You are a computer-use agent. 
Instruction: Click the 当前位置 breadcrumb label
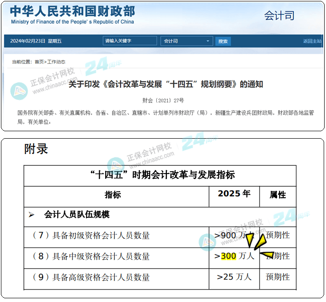pyautogui.click(x=21, y=62)
